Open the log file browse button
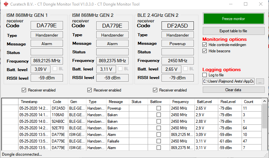269x158 pixels. (x=260, y=81)
